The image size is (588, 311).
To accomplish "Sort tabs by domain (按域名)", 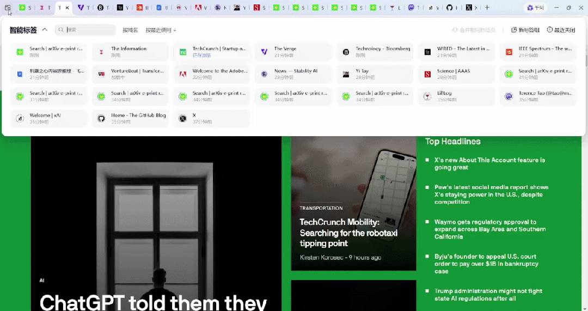I will click(130, 30).
